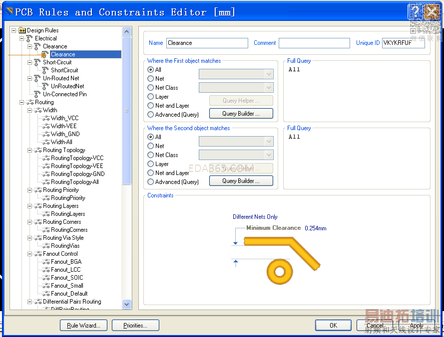Click the Routing category icon
Screen dimensions: 444x337
point(30,102)
